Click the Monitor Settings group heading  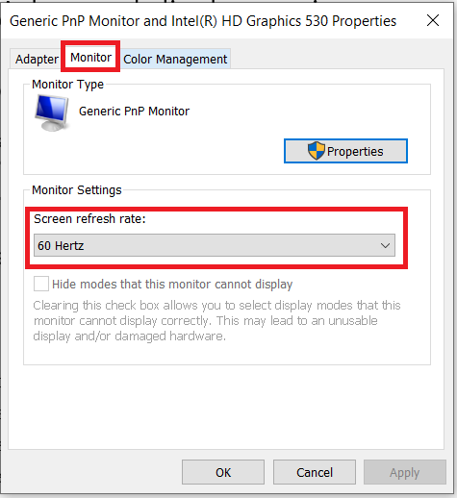pyautogui.click(x=77, y=190)
